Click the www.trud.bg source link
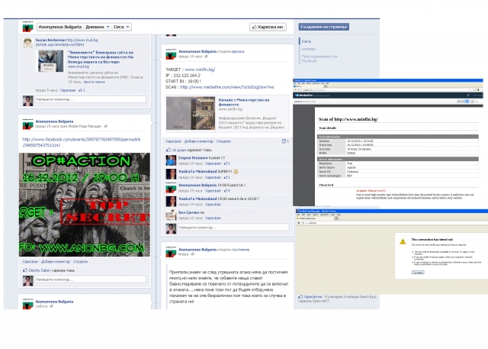This screenshot has height=349, width=488. 79,66
